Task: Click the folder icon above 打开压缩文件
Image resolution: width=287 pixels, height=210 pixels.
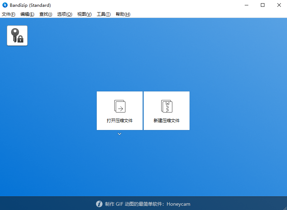Action: pos(119,106)
